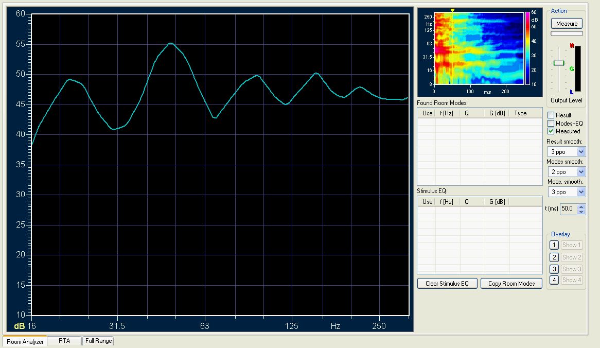The image size is (600, 348).
Task: Toggle the Modes+EQ checkbox
Action: pos(551,124)
